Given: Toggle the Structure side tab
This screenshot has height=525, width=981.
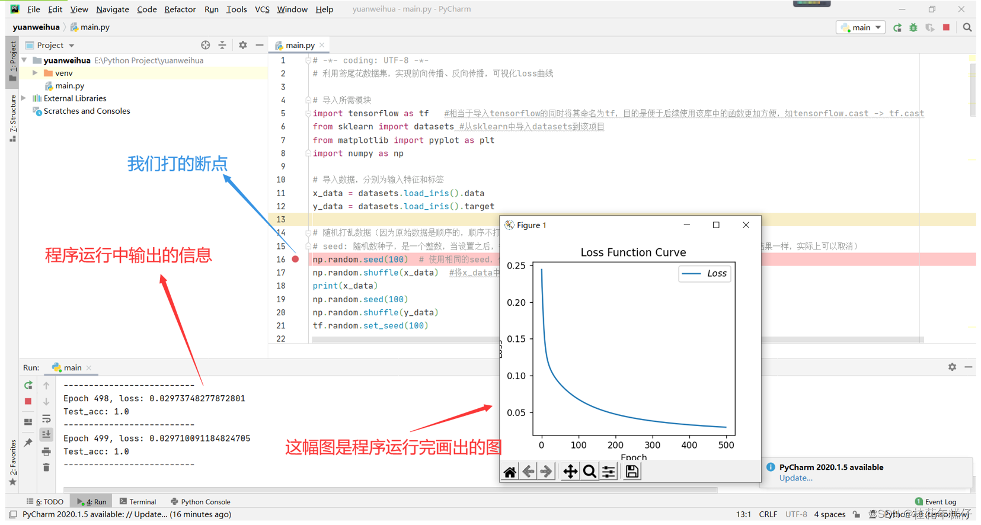Looking at the screenshot, I should click(12, 118).
